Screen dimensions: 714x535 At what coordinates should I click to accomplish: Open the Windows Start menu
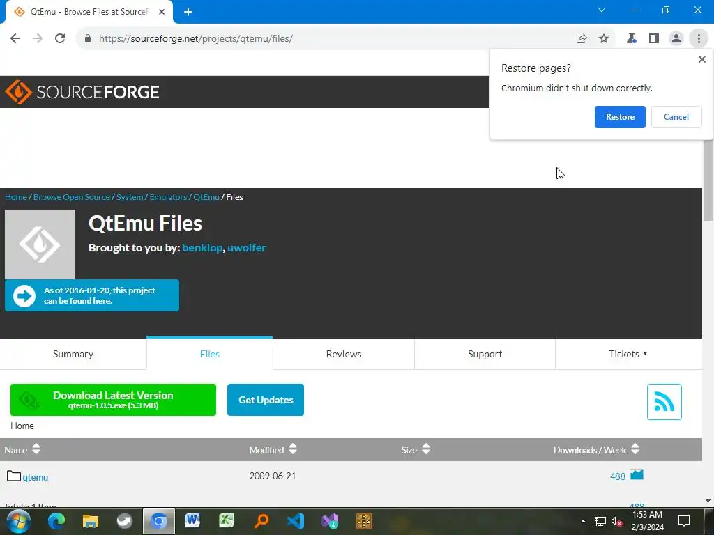pos(18,521)
